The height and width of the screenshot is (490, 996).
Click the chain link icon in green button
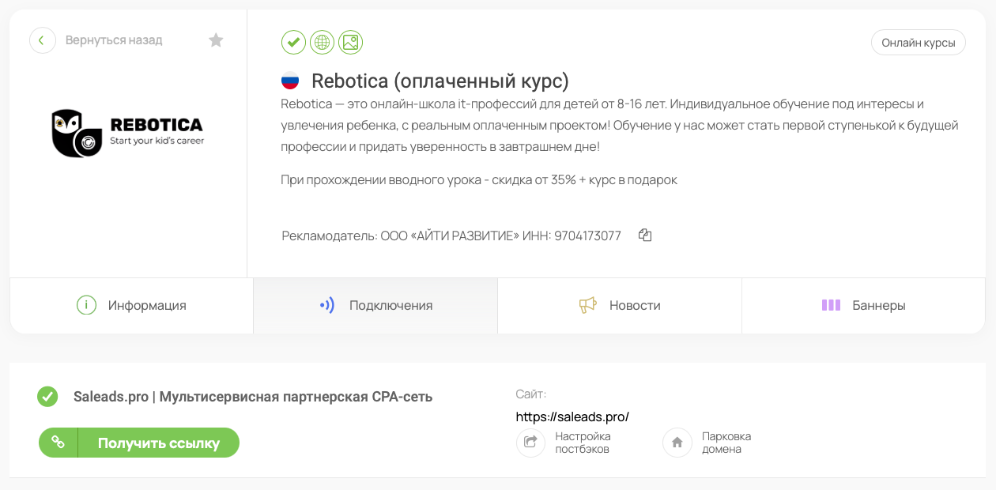pos(58,443)
